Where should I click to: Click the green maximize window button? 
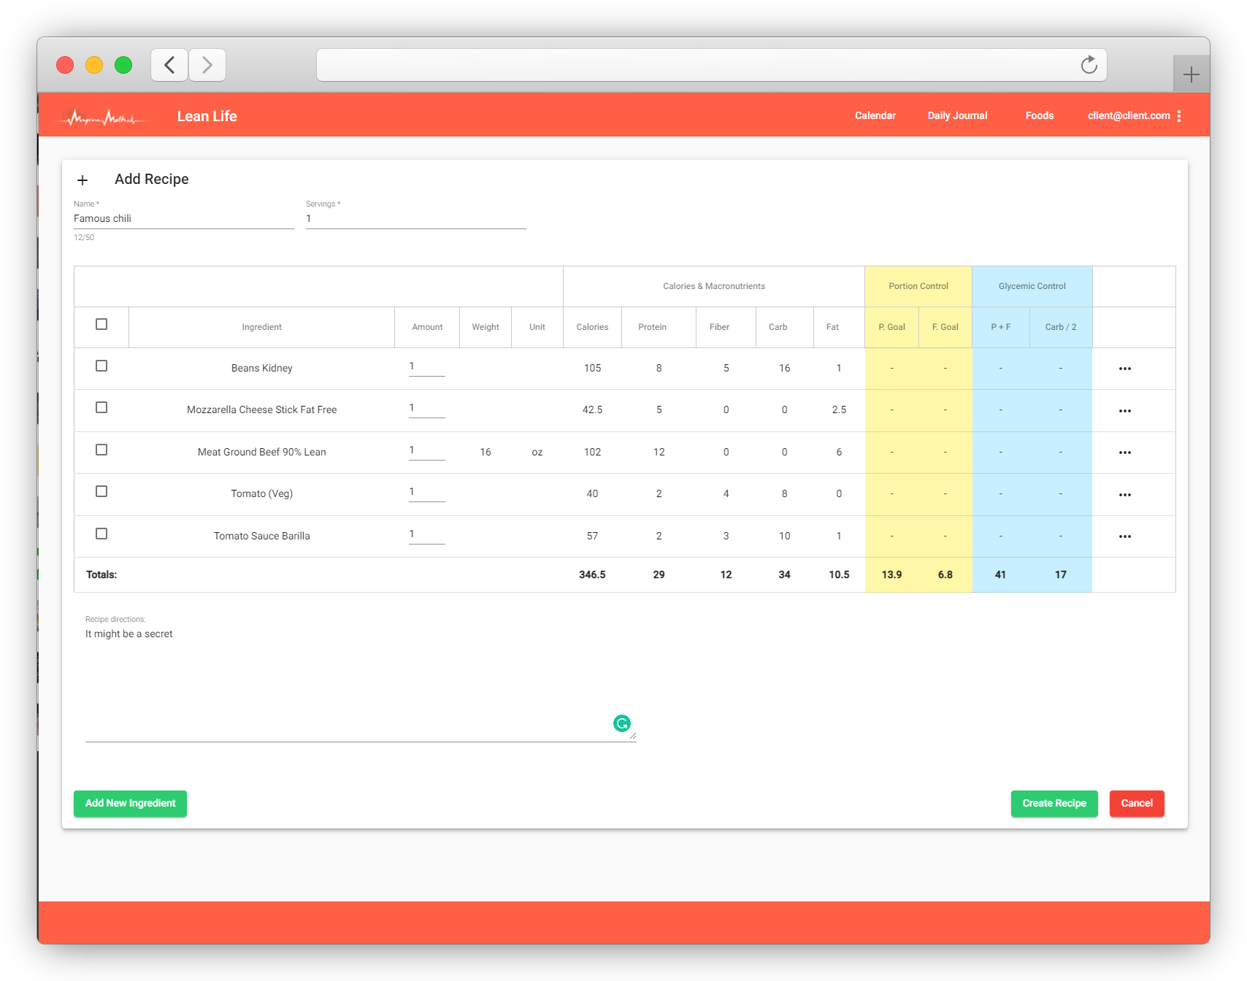[x=123, y=65]
